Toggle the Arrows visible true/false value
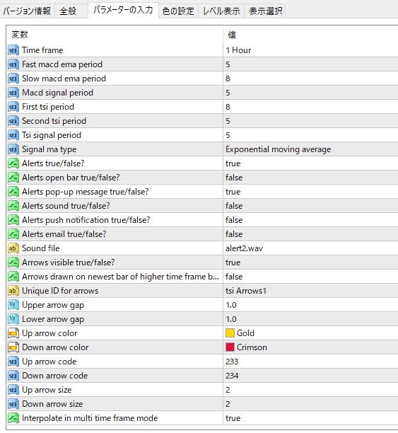398x433 pixels. point(310,262)
